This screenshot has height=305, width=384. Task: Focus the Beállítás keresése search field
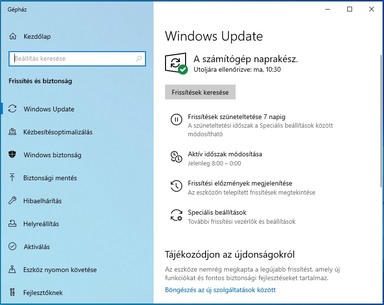tap(77, 59)
